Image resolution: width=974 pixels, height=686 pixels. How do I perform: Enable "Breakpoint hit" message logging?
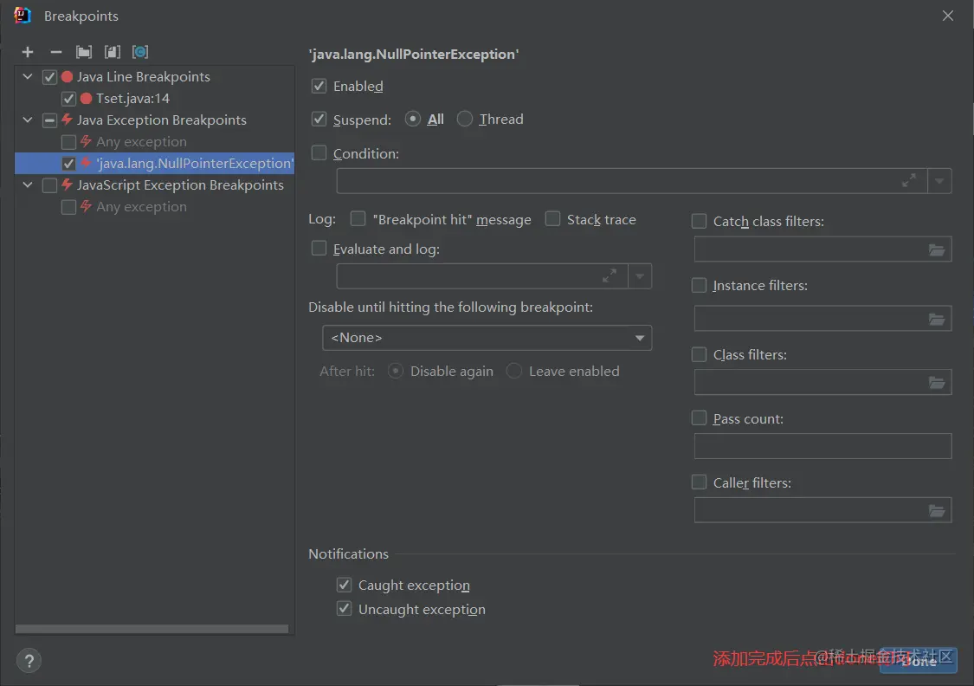coord(358,219)
